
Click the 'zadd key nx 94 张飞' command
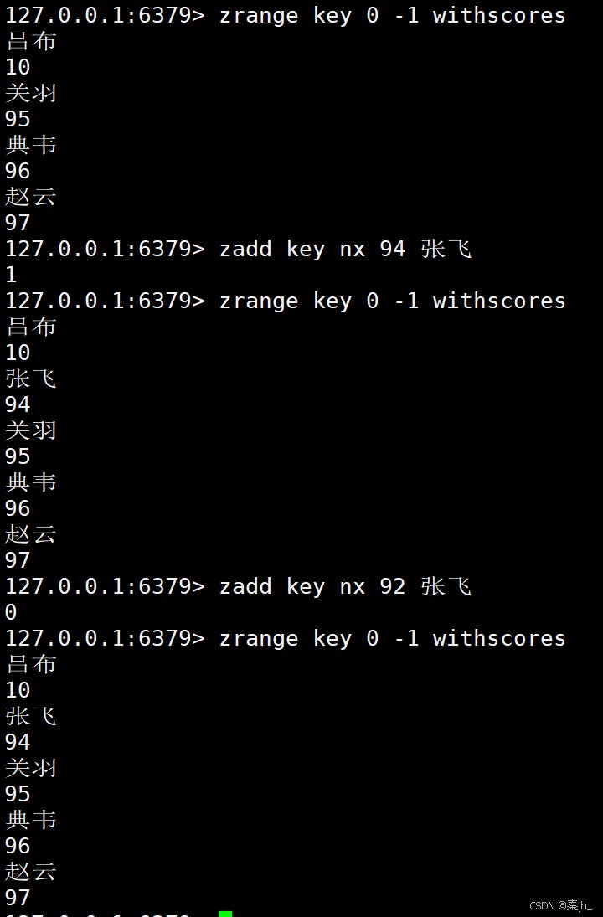point(345,249)
